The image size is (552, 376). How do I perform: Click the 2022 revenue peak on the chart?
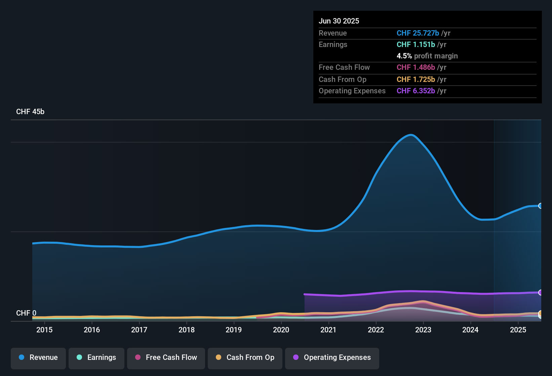pos(410,135)
